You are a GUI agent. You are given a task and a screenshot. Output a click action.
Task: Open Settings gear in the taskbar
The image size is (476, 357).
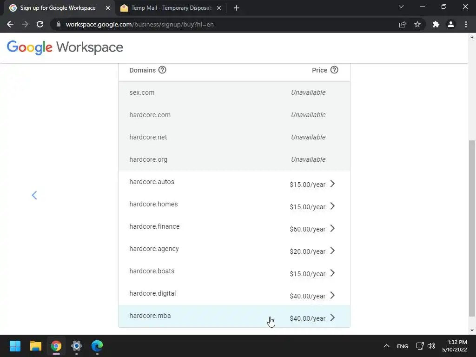point(77,346)
